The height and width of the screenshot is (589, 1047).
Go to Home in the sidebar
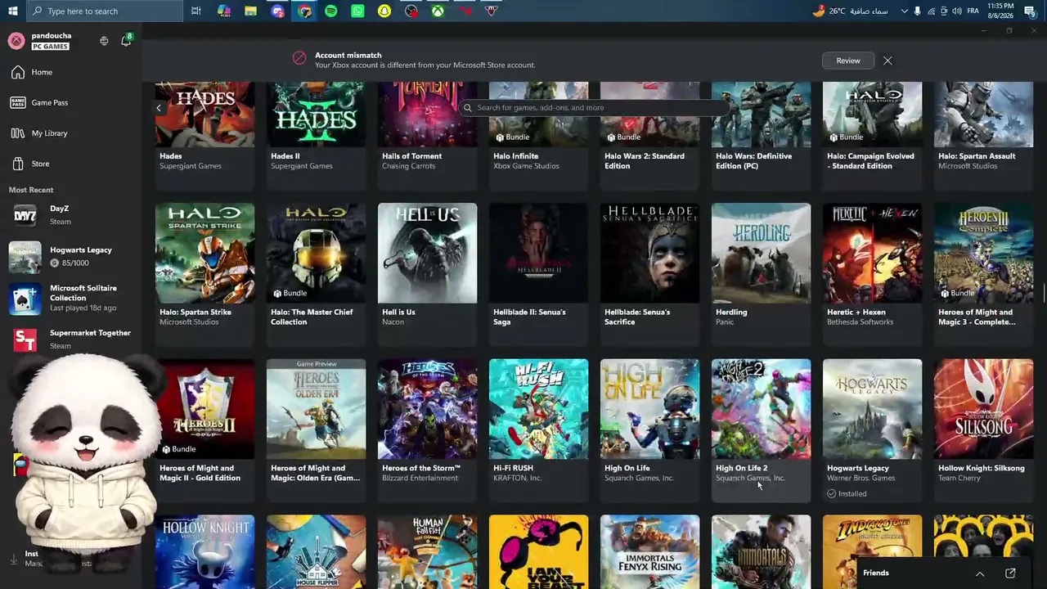coord(42,72)
